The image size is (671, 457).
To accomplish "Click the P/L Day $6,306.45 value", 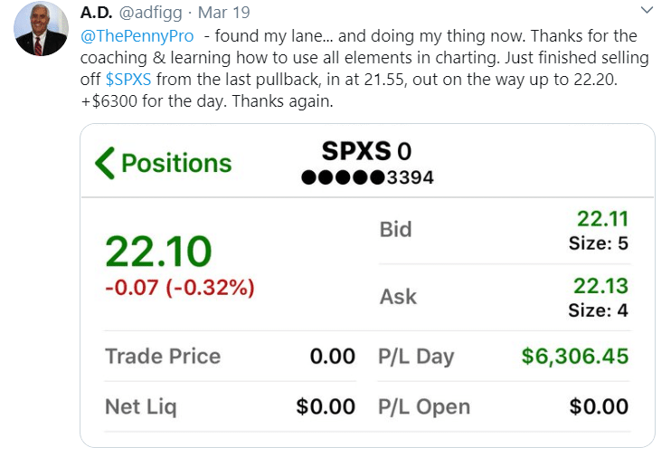I will click(575, 357).
